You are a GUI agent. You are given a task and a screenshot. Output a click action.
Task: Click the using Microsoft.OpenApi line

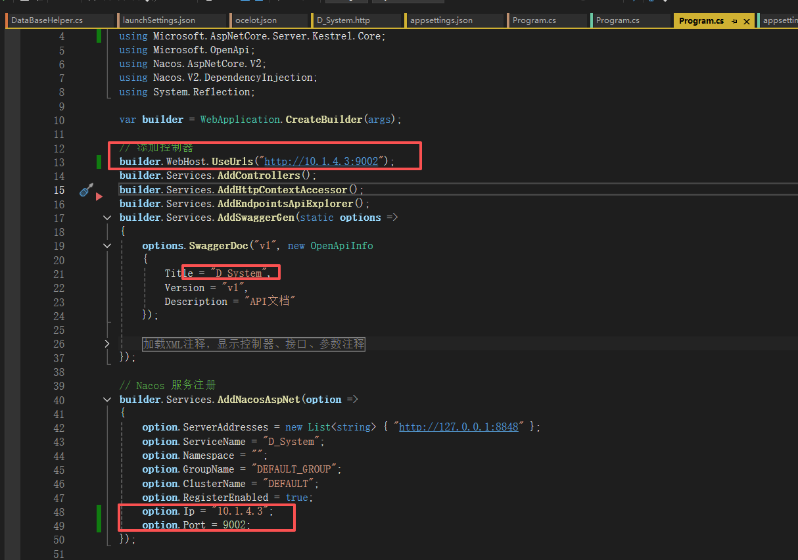[187, 50]
